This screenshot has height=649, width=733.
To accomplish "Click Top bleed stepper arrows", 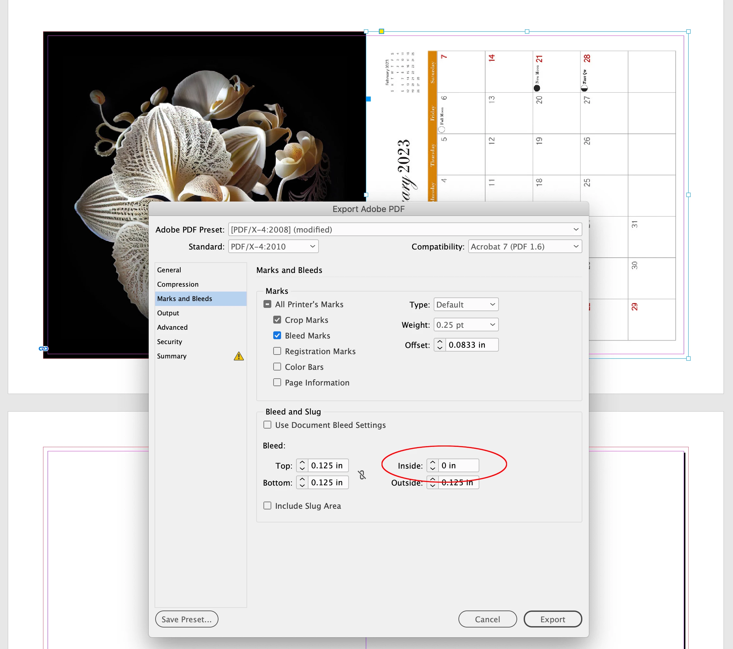I will (x=302, y=466).
